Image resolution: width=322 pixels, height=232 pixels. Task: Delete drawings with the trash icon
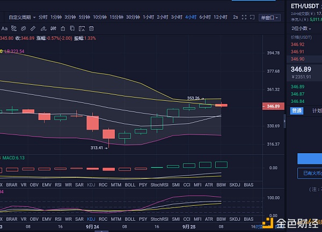(x=91, y=28)
